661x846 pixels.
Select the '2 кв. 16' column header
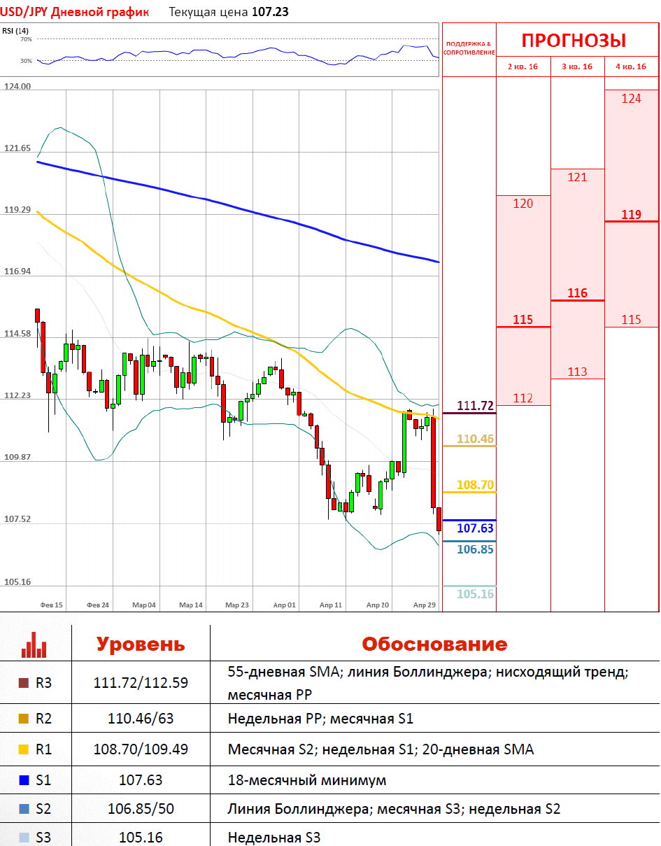point(523,66)
